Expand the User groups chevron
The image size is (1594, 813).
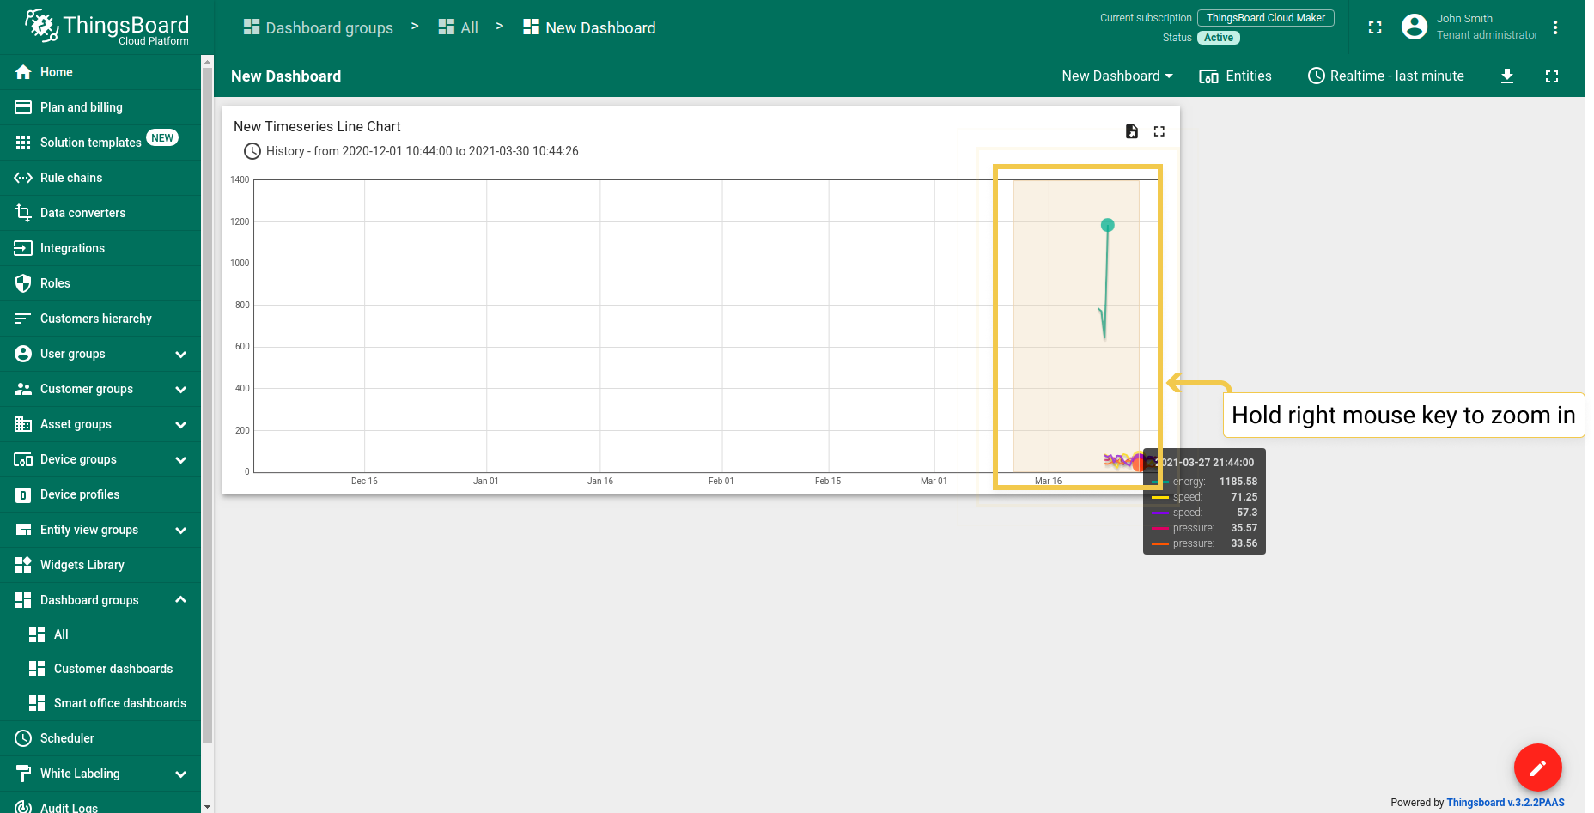click(x=180, y=354)
